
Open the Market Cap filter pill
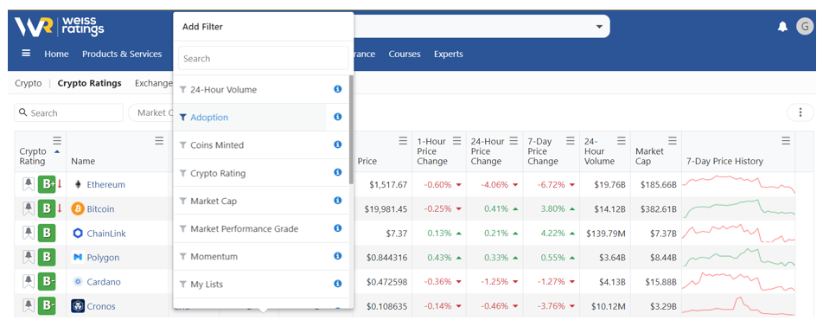tap(152, 112)
